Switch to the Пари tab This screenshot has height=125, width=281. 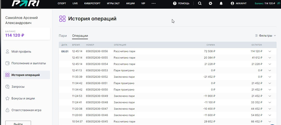[x=63, y=36]
